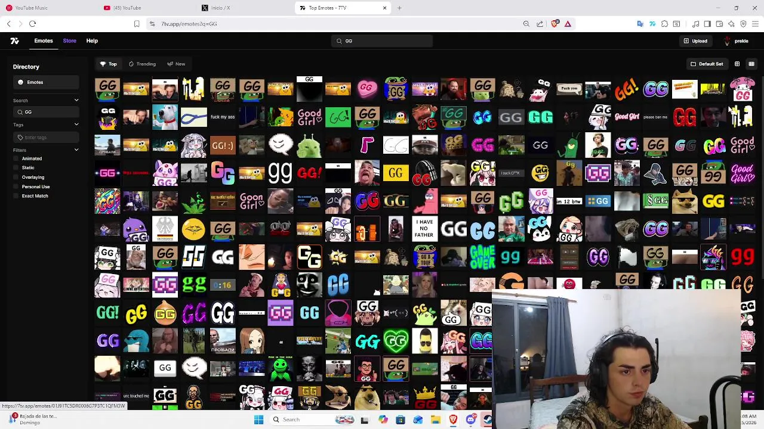Click the zoom out magnifier icon
764x429 pixels.
click(526, 24)
